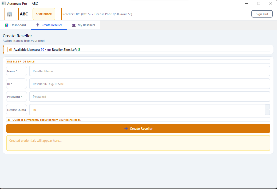Click the Create Reseller page heading
Image resolution: width=277 pixels, height=189 pixels.
pos(17,36)
